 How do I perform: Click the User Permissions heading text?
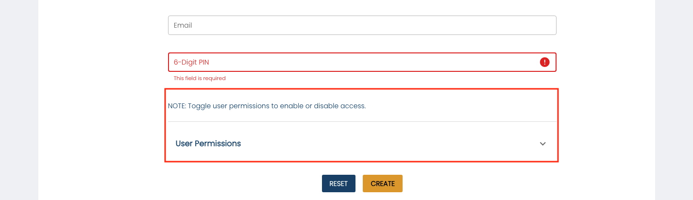pyautogui.click(x=208, y=144)
